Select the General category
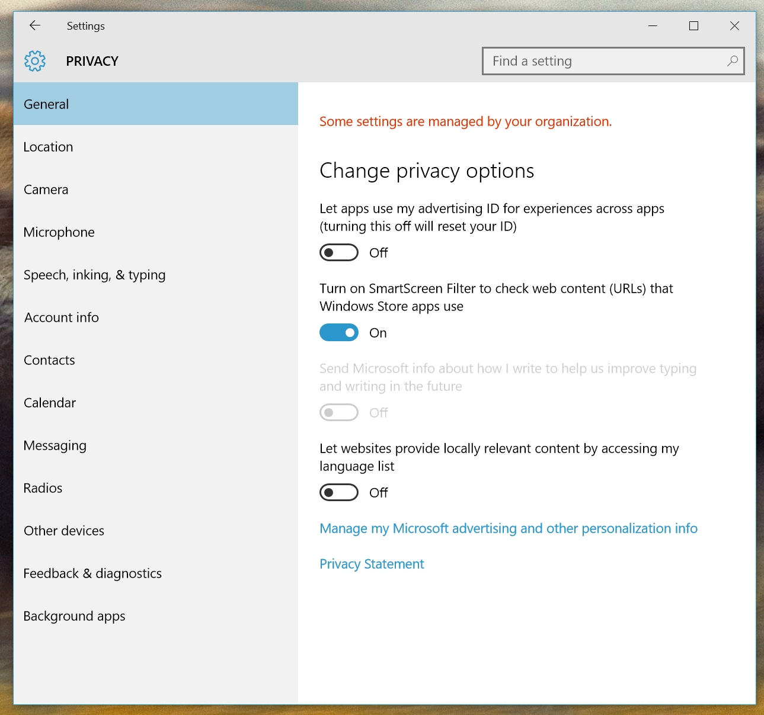 coord(156,104)
